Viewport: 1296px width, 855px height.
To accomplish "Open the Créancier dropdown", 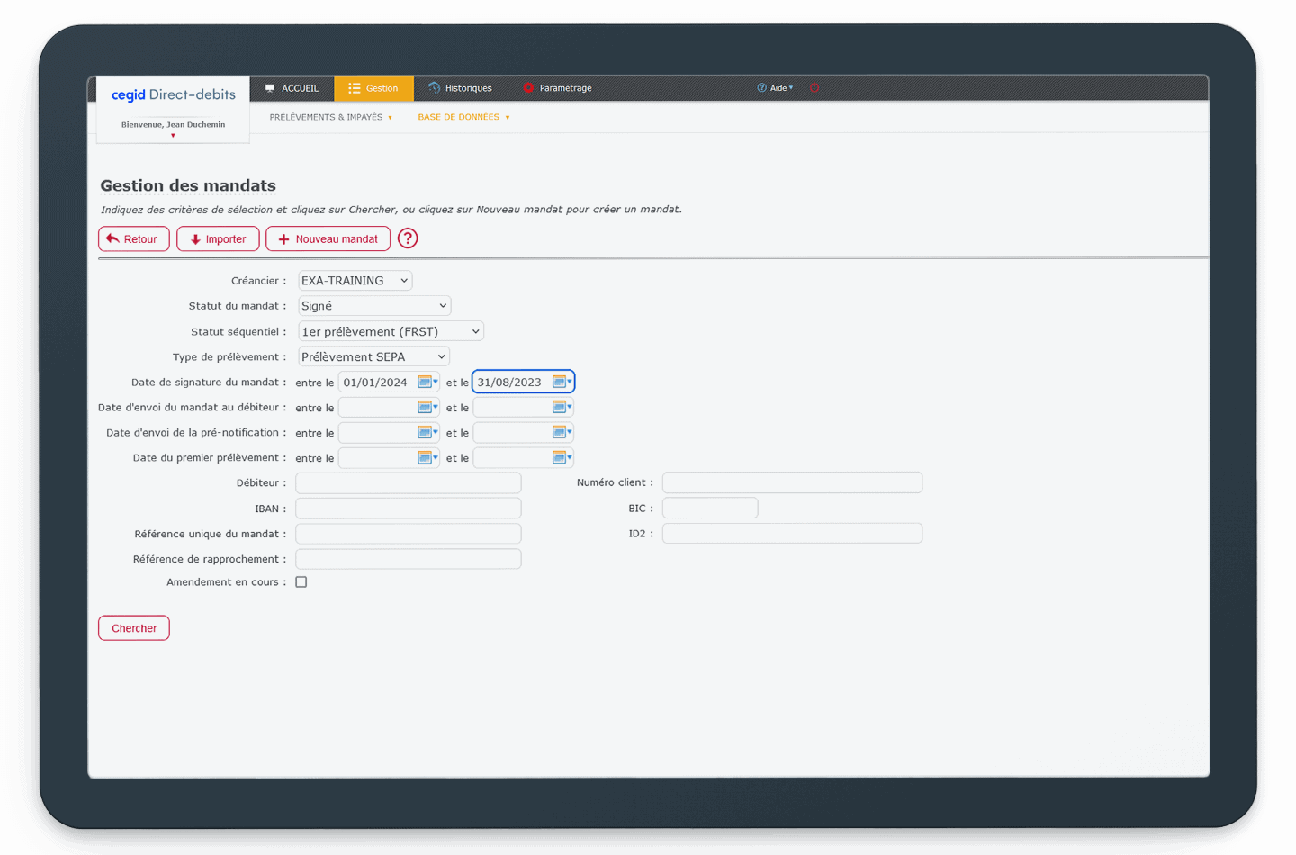I will click(x=355, y=281).
